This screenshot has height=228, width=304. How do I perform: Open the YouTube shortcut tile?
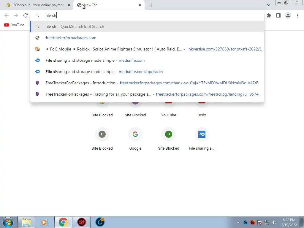click(169, 110)
